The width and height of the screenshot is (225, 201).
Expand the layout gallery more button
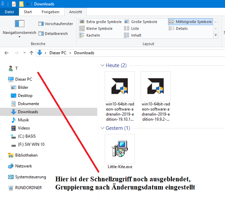pos(216,35)
